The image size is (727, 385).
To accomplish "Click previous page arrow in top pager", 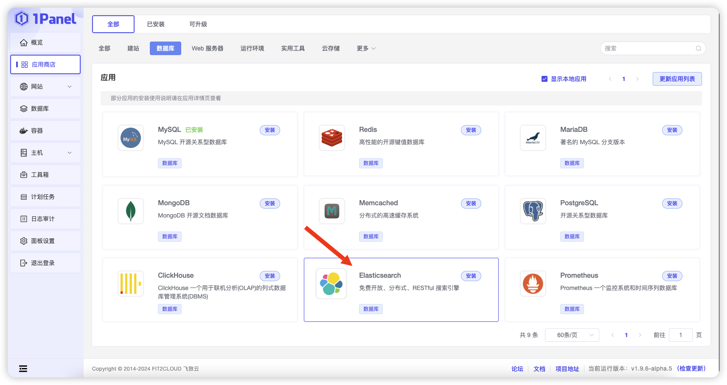I will (x=610, y=79).
